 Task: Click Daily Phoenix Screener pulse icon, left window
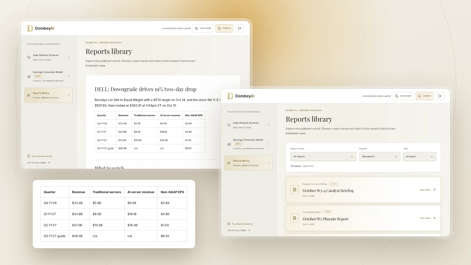pos(29,57)
